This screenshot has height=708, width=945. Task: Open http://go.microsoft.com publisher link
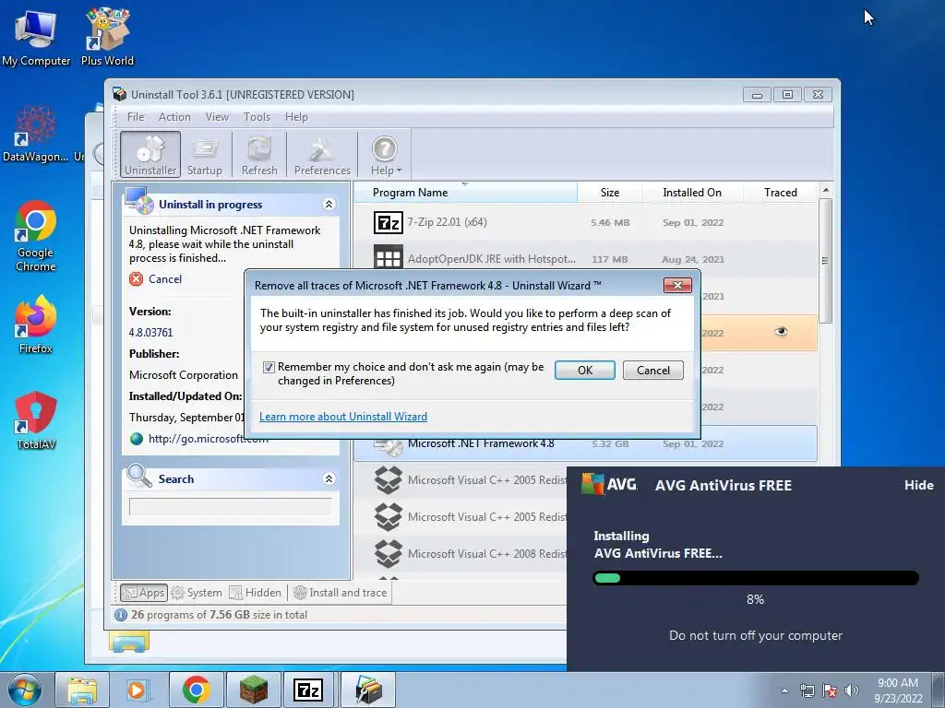(x=208, y=439)
